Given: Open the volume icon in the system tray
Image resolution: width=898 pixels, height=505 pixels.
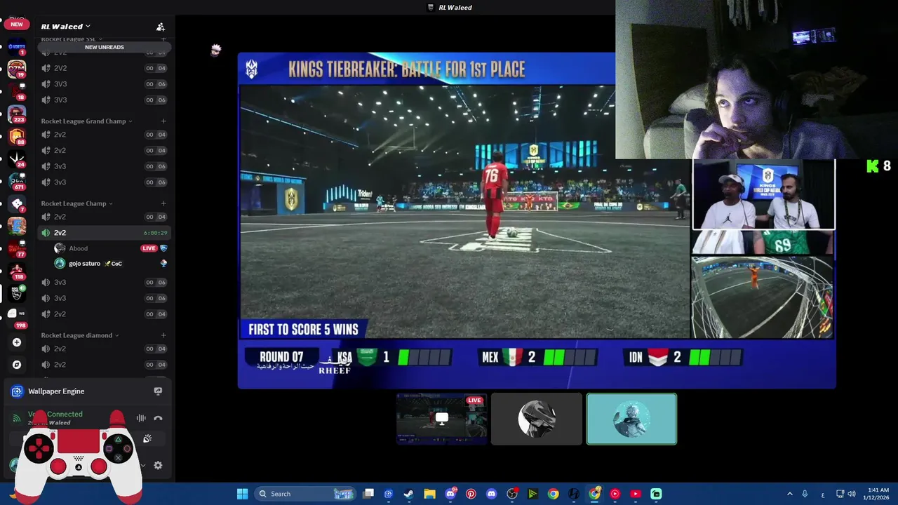Looking at the screenshot, I should click(x=852, y=494).
